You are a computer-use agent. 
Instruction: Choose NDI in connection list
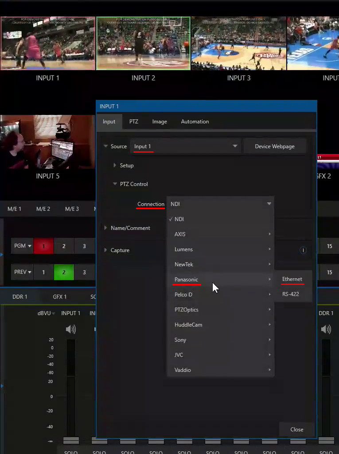221,219
